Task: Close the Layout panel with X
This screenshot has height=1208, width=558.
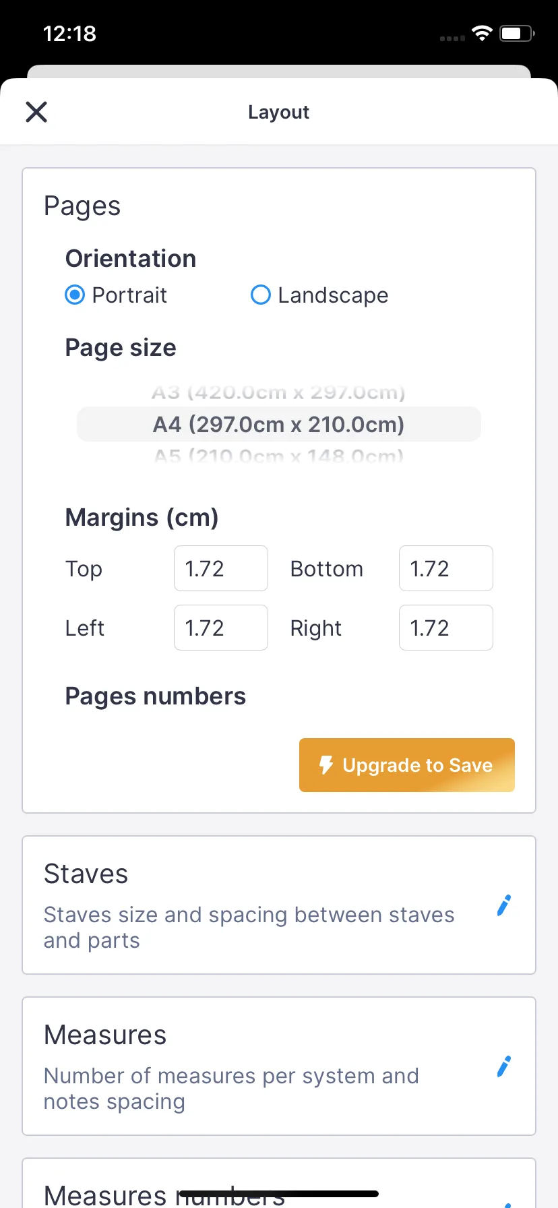Action: tap(36, 112)
